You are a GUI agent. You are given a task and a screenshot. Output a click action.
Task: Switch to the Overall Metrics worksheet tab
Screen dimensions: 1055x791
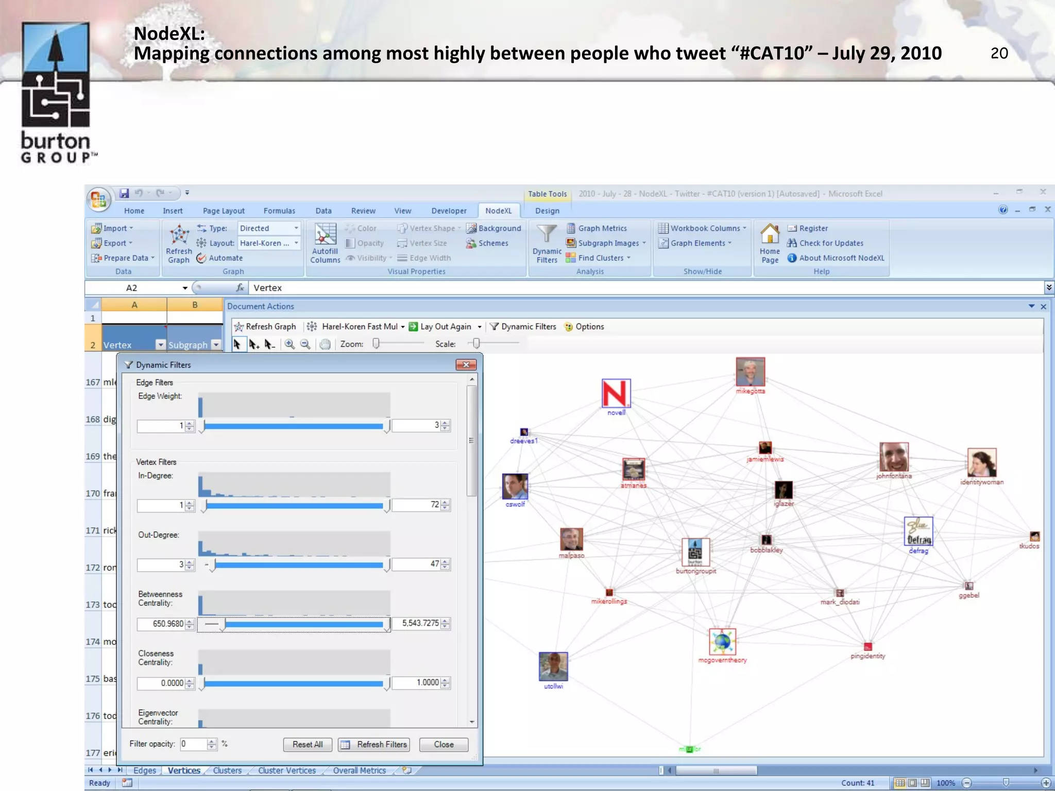click(359, 770)
